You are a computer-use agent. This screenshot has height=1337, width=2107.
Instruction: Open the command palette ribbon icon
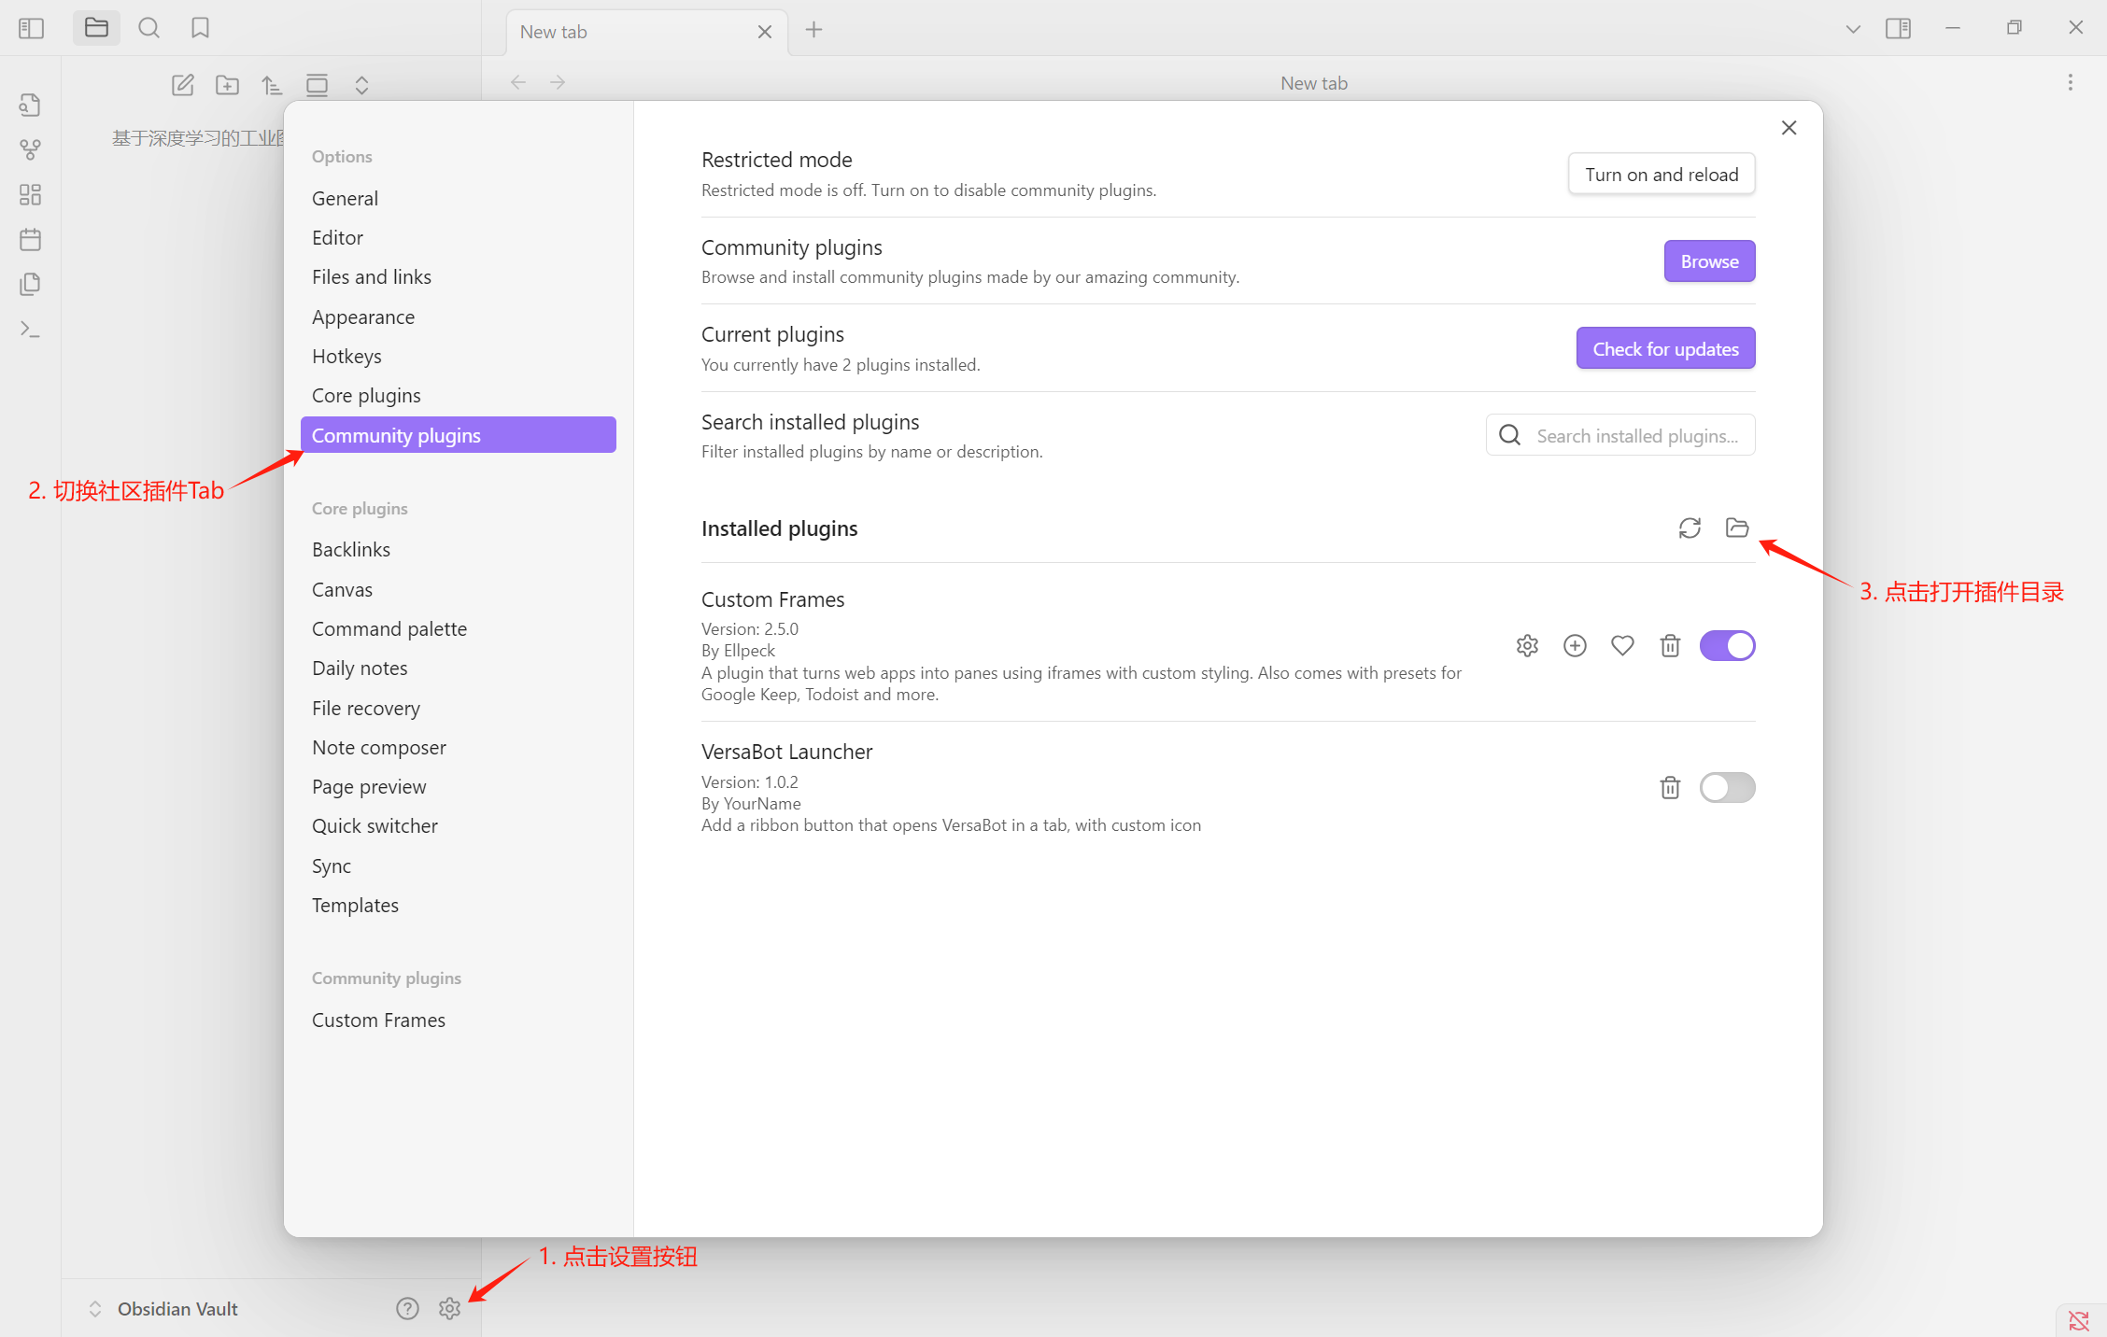(x=30, y=329)
